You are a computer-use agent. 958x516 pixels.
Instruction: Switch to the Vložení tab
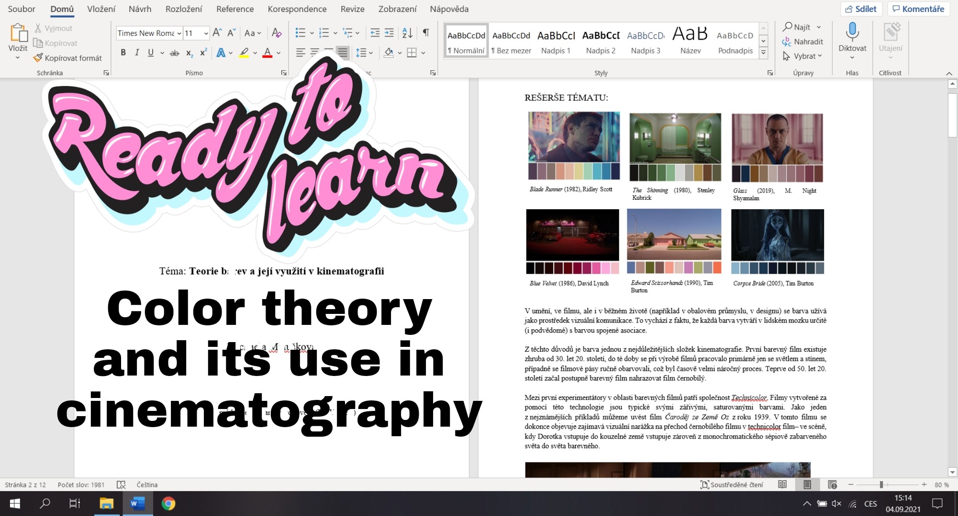click(101, 9)
